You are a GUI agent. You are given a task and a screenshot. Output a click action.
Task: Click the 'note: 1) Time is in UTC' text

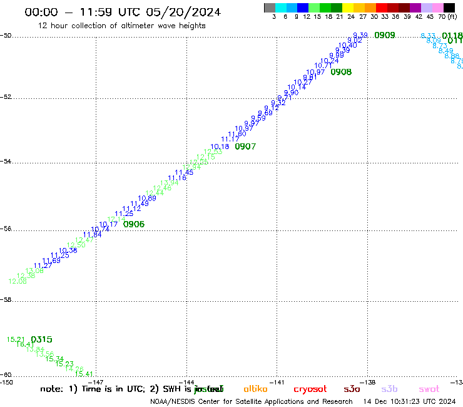click(93, 389)
